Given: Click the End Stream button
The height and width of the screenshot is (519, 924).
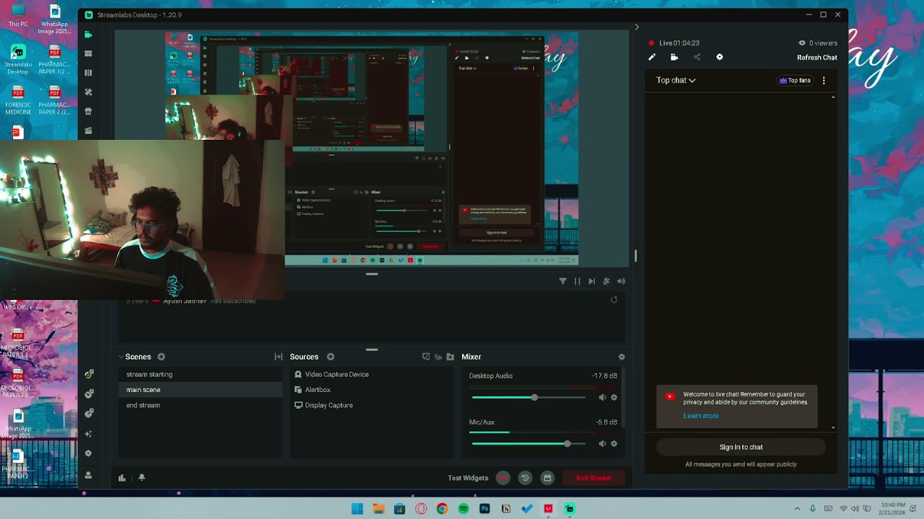Looking at the screenshot, I should 593,478.
